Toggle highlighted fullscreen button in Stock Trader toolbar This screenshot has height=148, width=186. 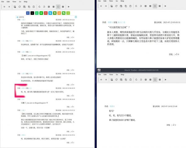[x=155, y=80]
